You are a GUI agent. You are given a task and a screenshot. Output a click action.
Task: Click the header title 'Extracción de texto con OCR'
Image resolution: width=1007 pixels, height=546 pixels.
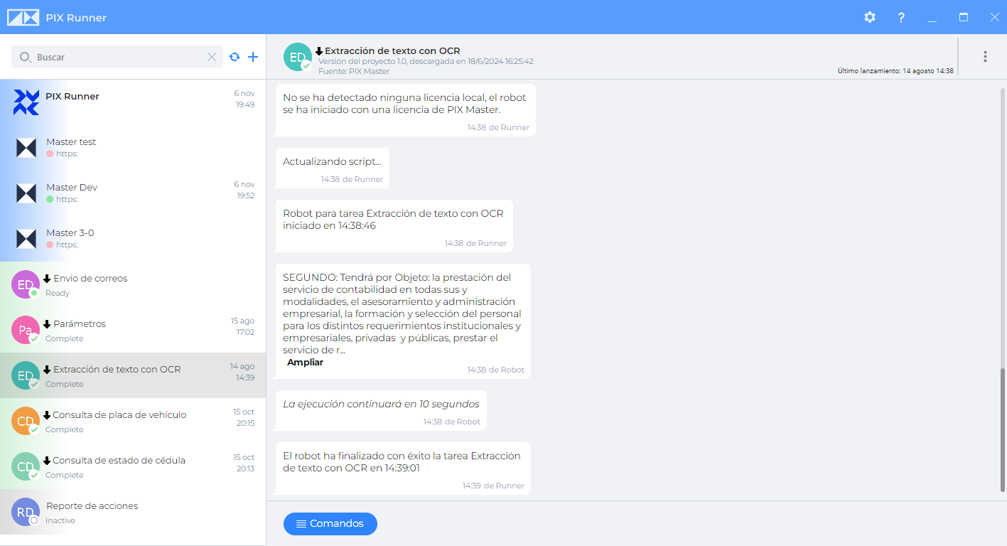(x=392, y=51)
